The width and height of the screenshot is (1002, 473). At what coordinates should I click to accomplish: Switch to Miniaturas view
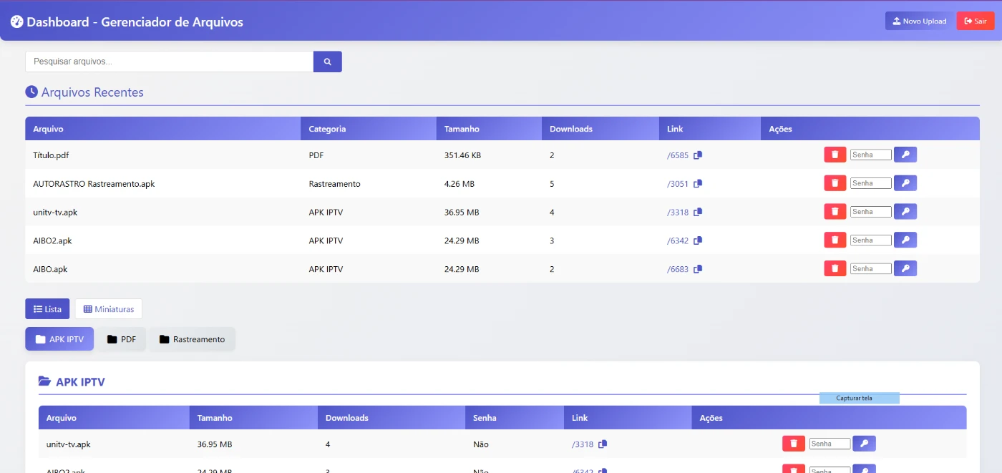tap(109, 309)
